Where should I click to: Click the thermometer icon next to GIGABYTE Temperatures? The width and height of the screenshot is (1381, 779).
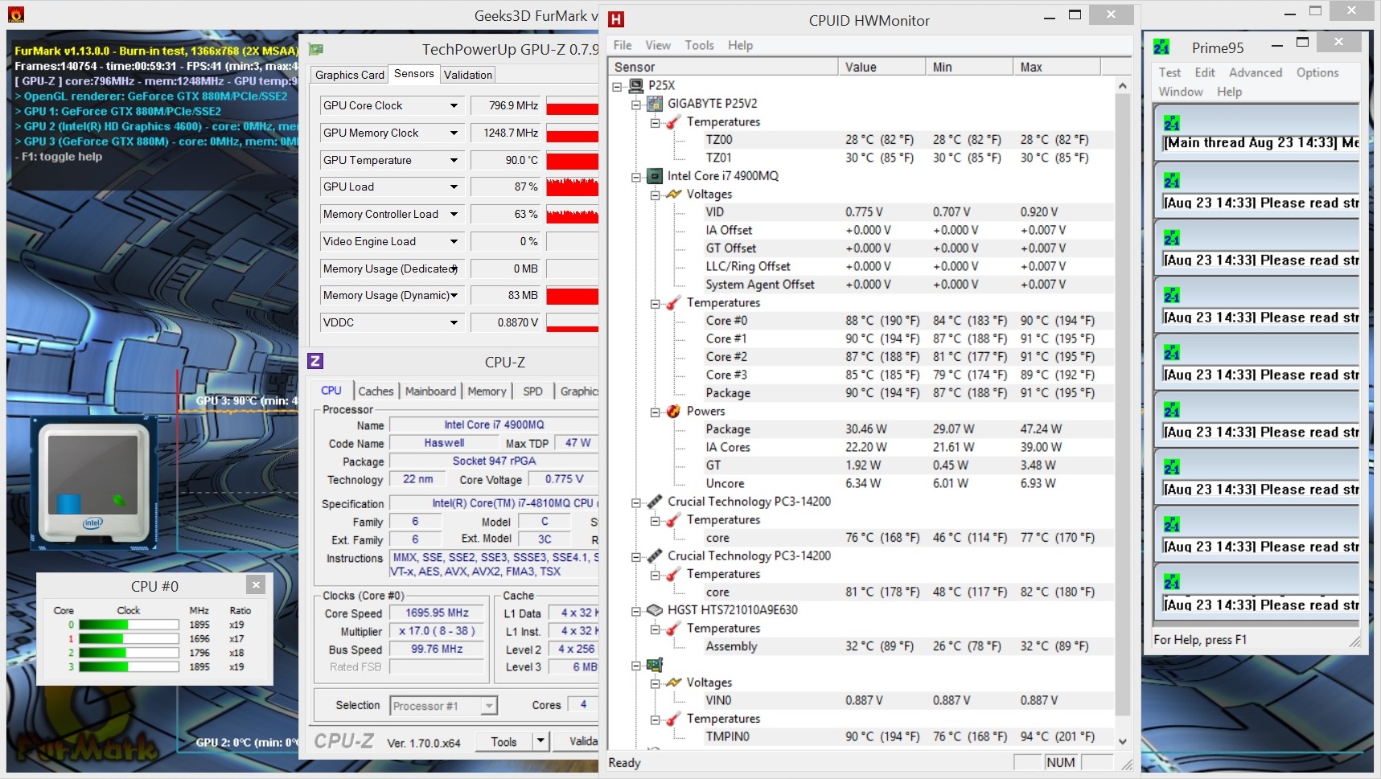click(674, 121)
